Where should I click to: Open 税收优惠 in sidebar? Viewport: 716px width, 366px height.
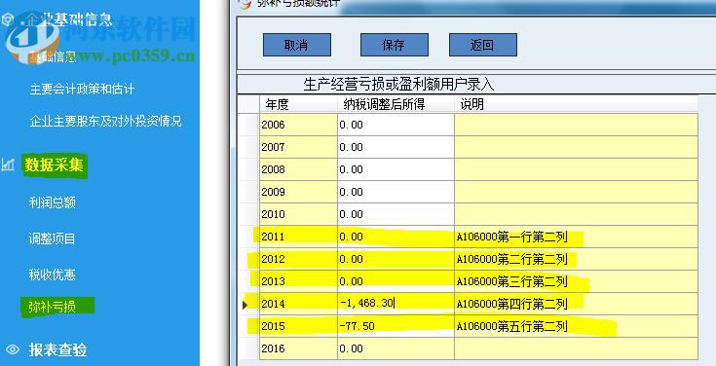tap(52, 274)
